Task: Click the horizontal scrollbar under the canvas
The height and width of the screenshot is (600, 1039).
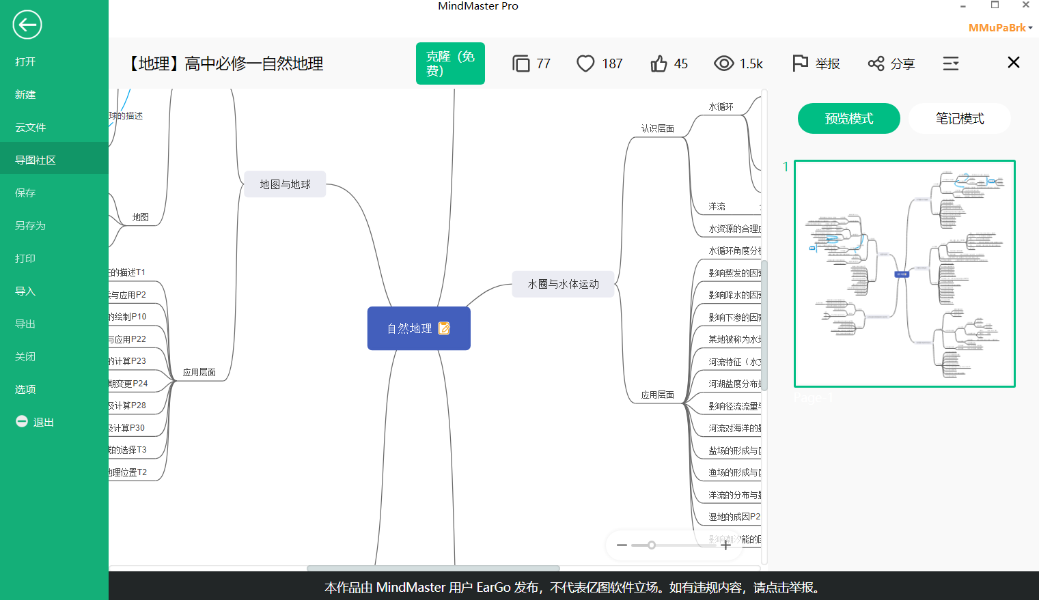Action: coord(433,568)
